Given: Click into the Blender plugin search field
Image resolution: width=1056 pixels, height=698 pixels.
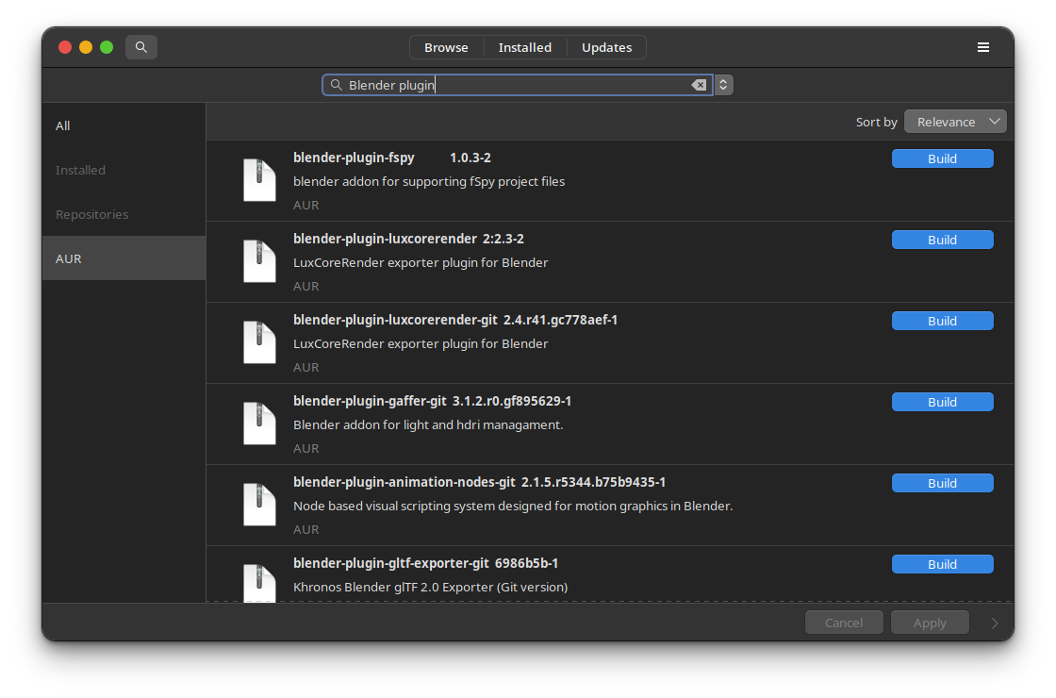Looking at the screenshot, I should (518, 85).
